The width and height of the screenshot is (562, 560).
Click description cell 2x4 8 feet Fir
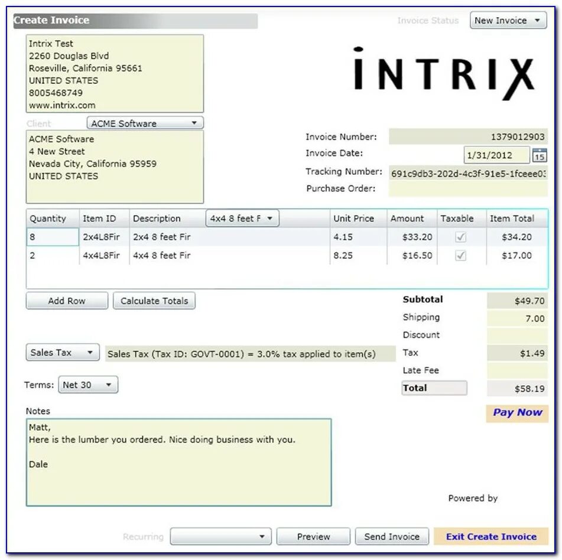pyautogui.click(x=229, y=237)
